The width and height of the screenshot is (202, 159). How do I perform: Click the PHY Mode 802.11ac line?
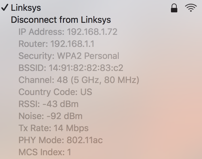[60, 140]
